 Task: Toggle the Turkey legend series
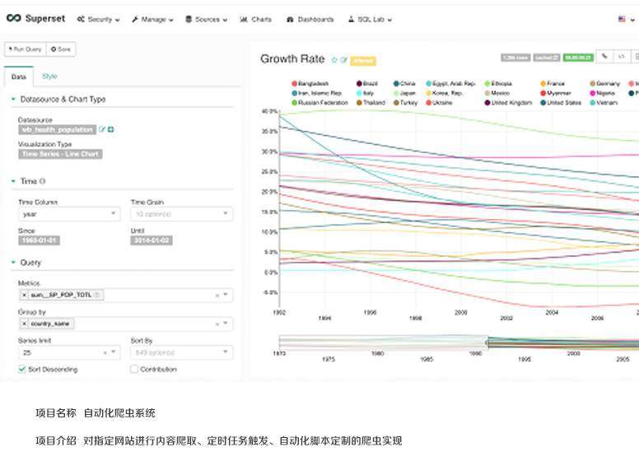pos(405,103)
